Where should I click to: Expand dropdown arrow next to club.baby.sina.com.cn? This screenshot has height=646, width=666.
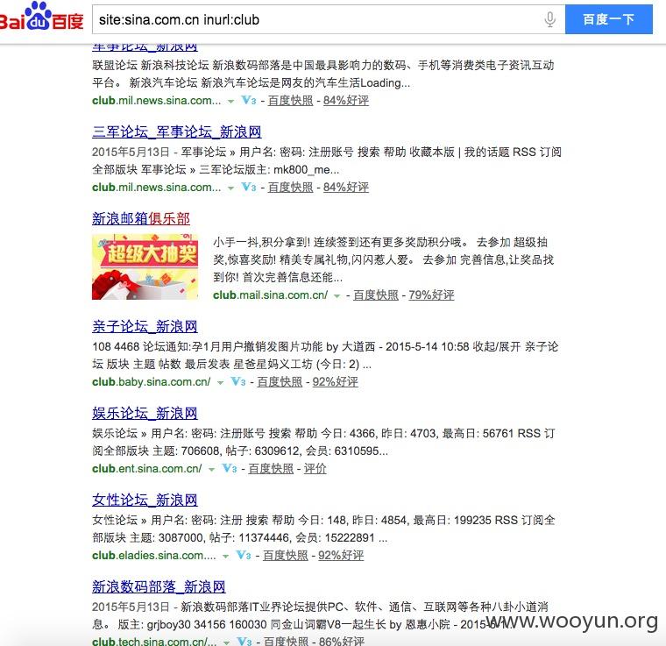220,383
